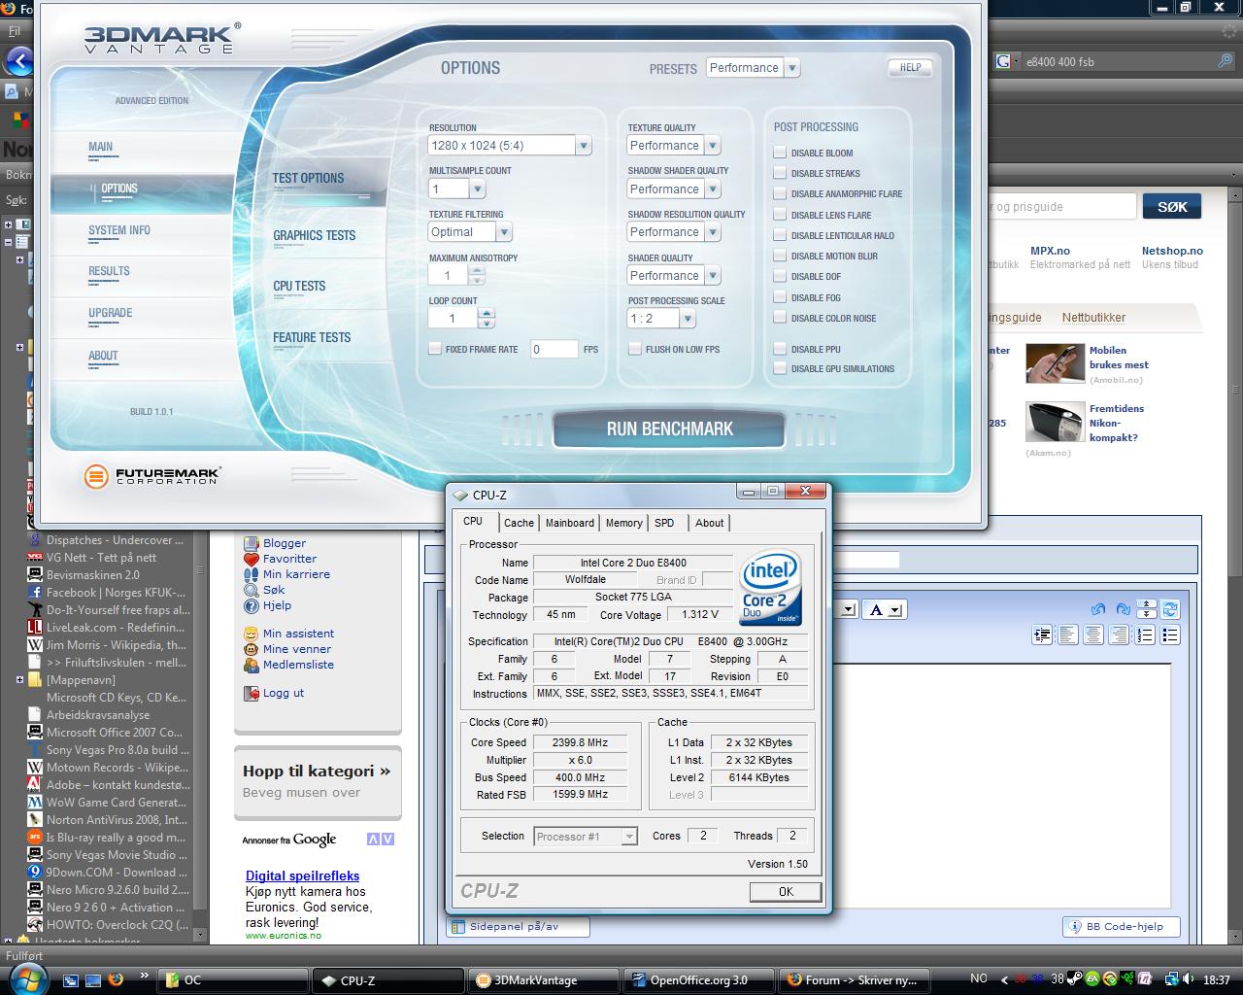Open Results in 3DMark Vantage menu
The width and height of the screenshot is (1243, 995).
(109, 271)
